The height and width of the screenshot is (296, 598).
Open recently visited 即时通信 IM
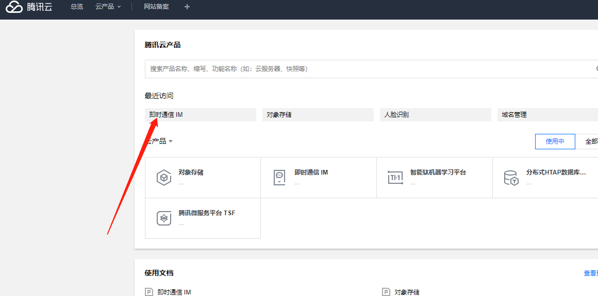[200, 115]
